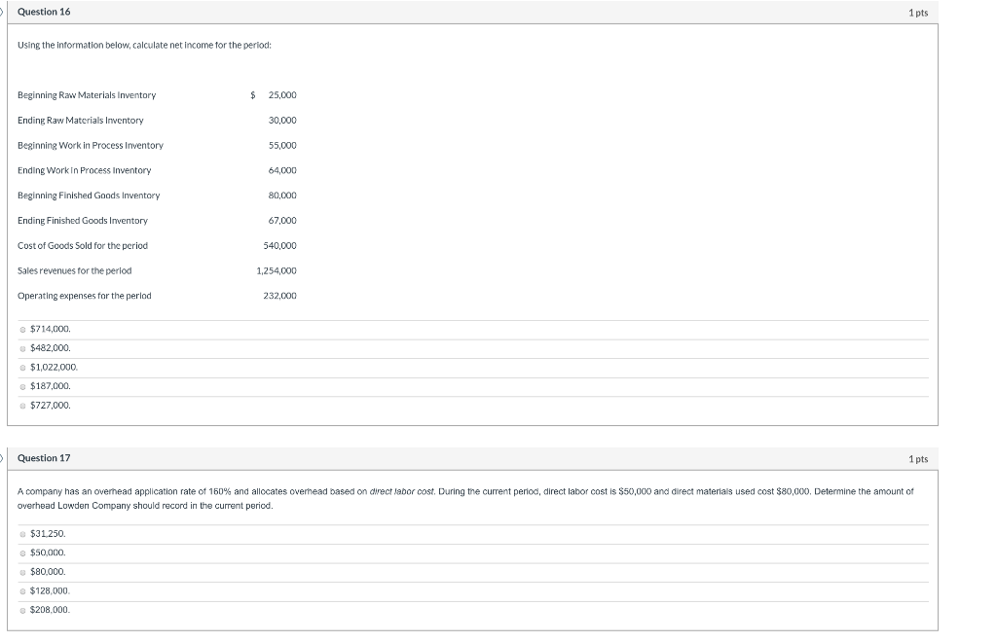Click the Question 17 '1 pts' label
This screenshot has width=997, height=642.
[x=918, y=459]
